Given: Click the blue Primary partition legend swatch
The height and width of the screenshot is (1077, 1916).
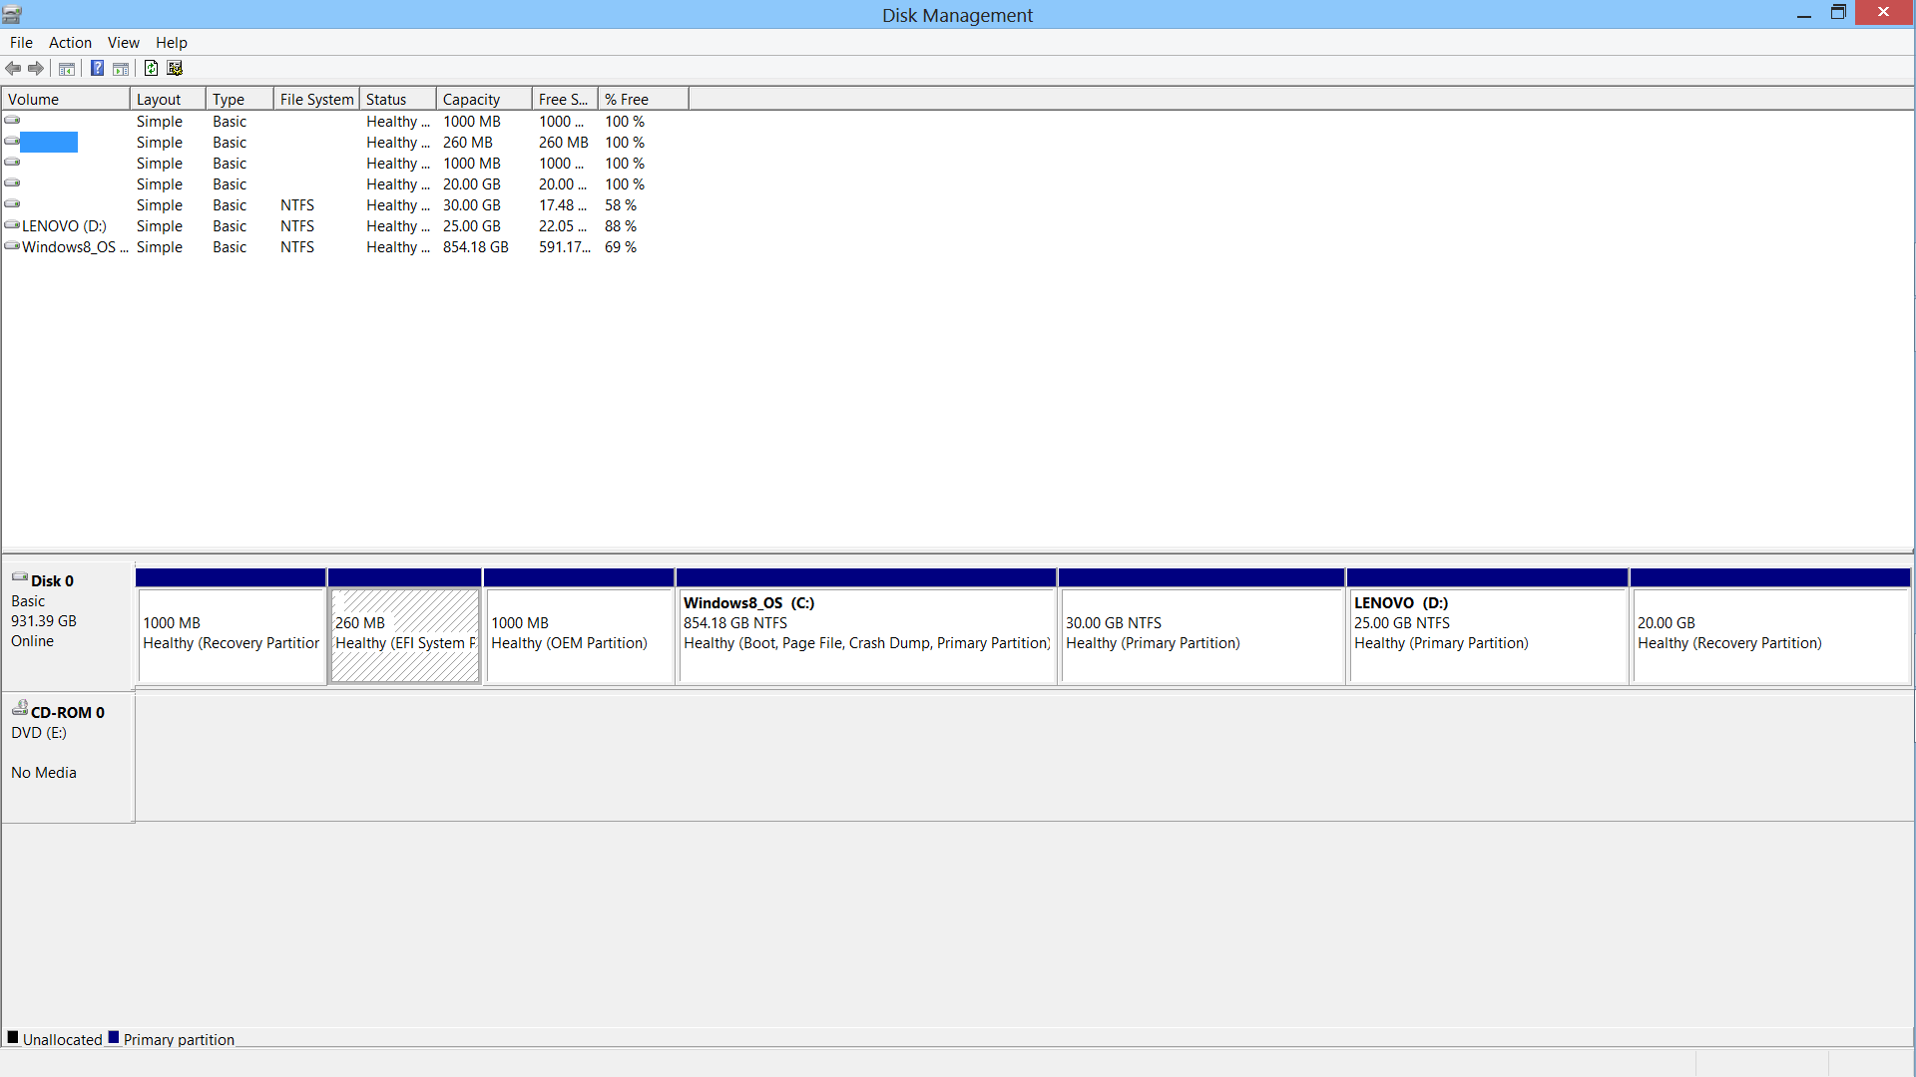Looking at the screenshot, I should 114,1037.
